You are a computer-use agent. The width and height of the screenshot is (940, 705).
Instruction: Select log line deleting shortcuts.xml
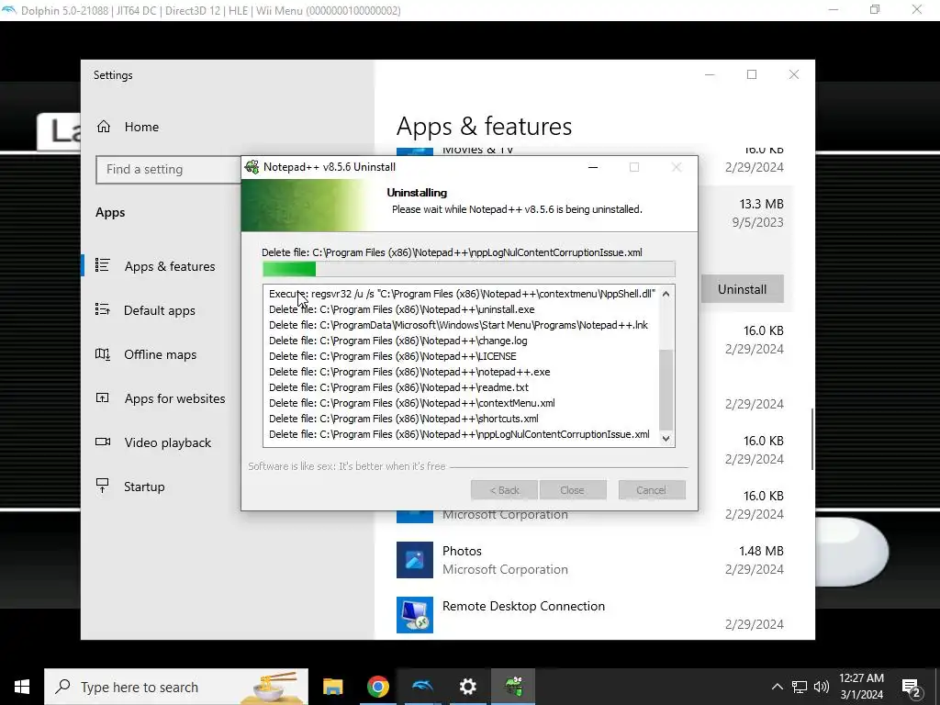[x=404, y=419]
